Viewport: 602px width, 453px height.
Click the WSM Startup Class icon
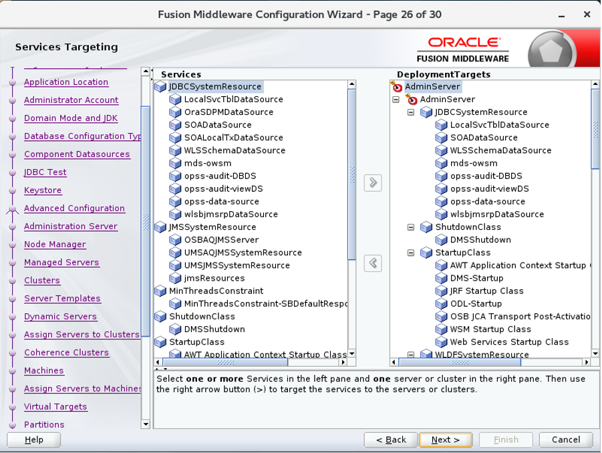point(441,329)
